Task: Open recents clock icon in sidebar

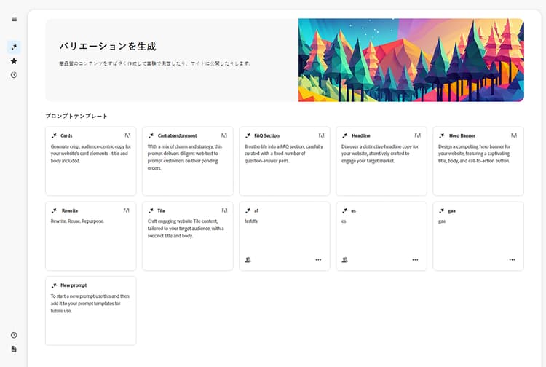Action: pyautogui.click(x=14, y=75)
